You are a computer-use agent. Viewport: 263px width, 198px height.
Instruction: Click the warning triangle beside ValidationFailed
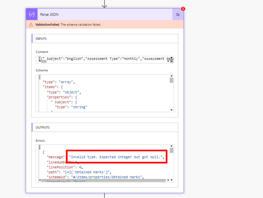click(31, 25)
